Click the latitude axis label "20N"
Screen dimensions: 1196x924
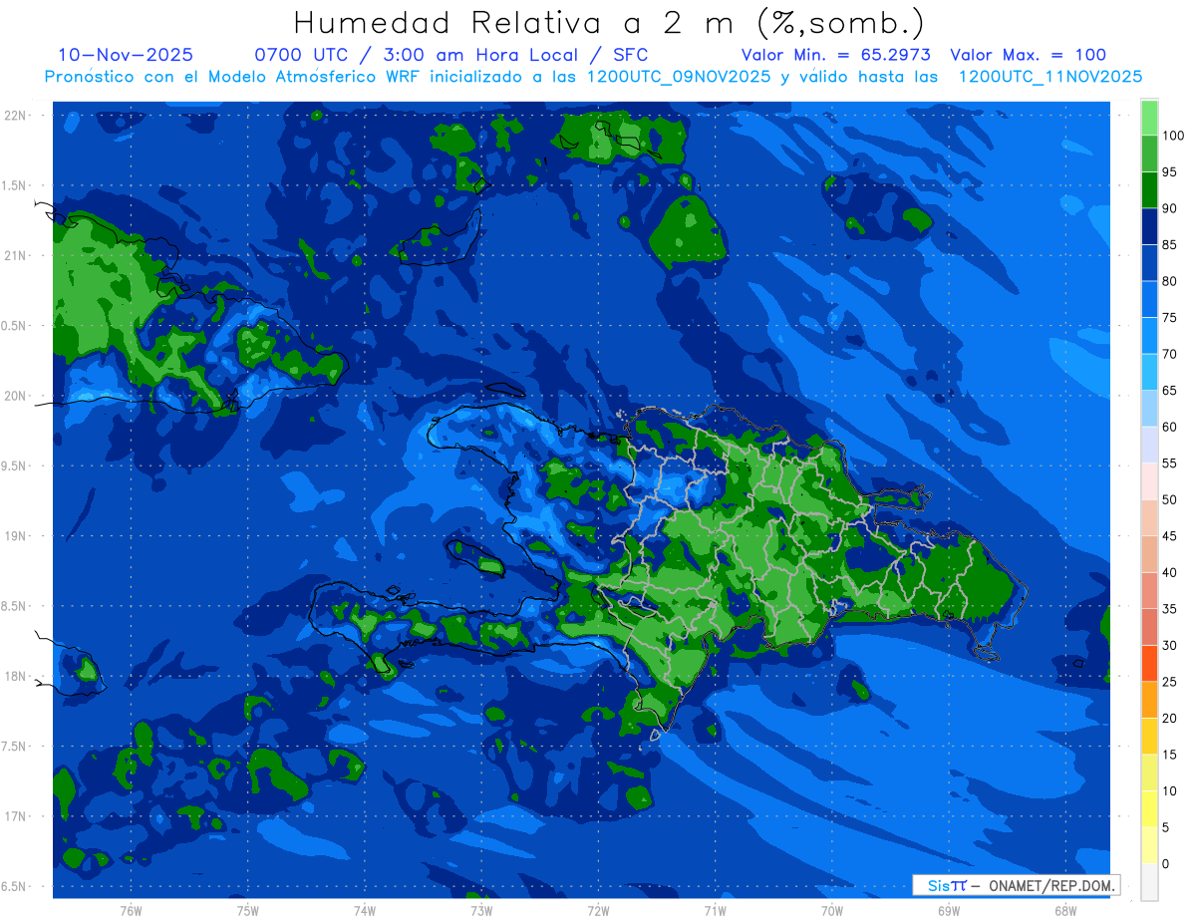click(14, 396)
